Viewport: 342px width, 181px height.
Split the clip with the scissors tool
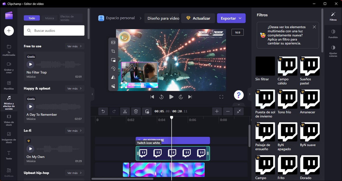click(125, 111)
